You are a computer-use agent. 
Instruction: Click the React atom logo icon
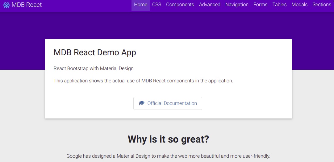pyautogui.click(x=6, y=5)
